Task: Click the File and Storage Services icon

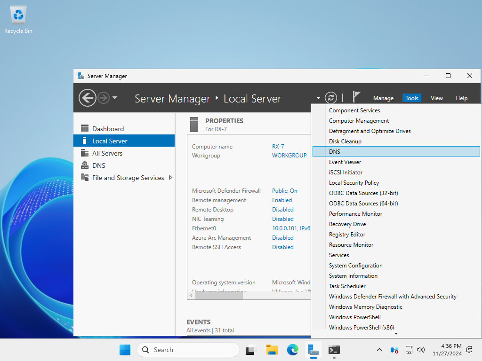Action: [x=85, y=177]
